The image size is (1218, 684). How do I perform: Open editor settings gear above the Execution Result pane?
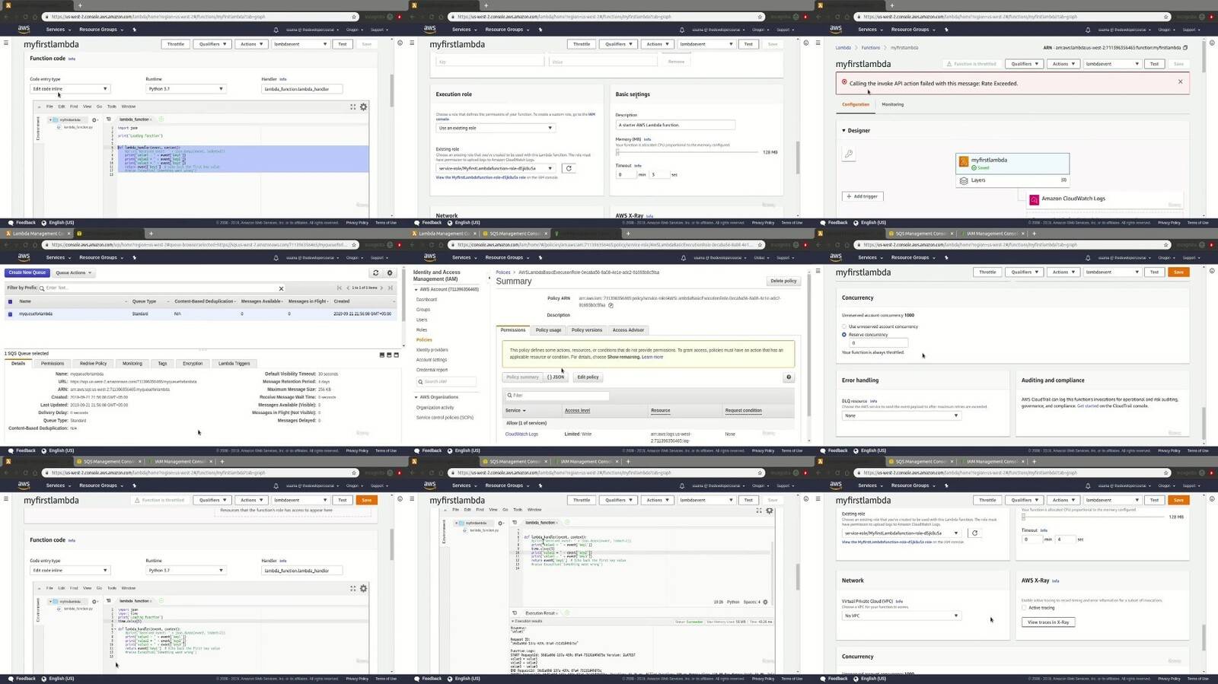770,511
